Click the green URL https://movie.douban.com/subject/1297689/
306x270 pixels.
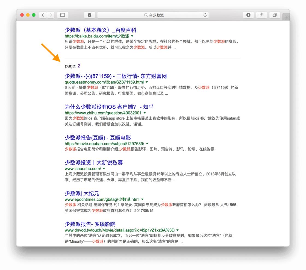pyautogui.click(x=104, y=144)
